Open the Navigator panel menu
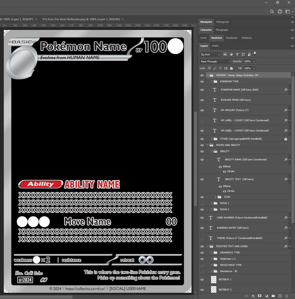295x299 pixels. (292, 22)
